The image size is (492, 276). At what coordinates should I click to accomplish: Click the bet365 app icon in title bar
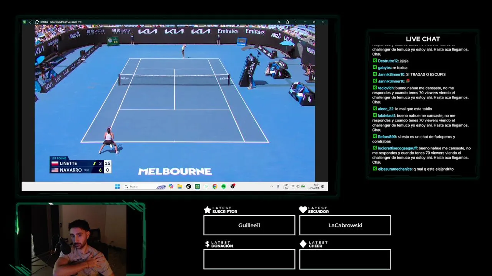(25, 22)
